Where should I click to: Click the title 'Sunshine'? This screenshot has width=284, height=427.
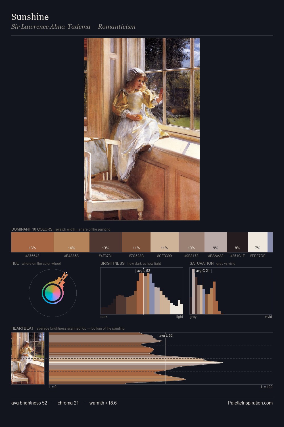coord(30,17)
